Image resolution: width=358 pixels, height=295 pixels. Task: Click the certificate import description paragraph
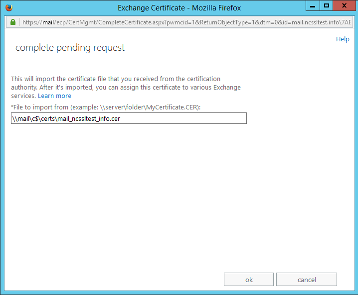click(126, 87)
